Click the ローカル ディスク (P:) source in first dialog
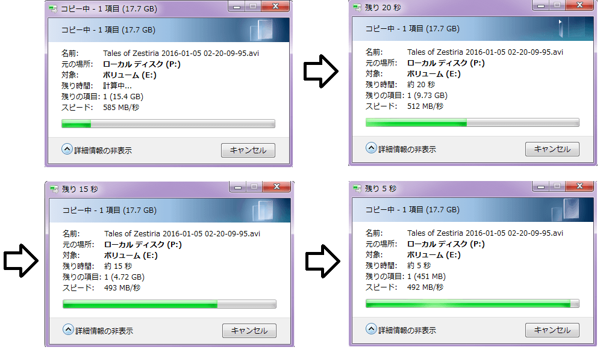606x353 pixels. pyautogui.click(x=142, y=64)
